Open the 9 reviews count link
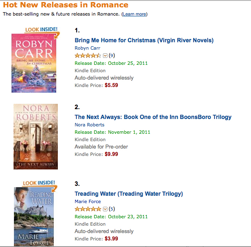Viewport: 251px width, 247px height. pos(112,55)
